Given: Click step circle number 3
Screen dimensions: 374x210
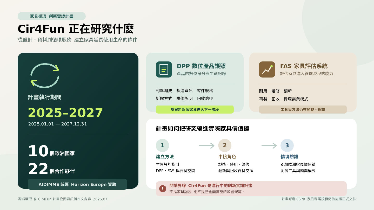Looking at the screenshot, I should click(x=287, y=145).
